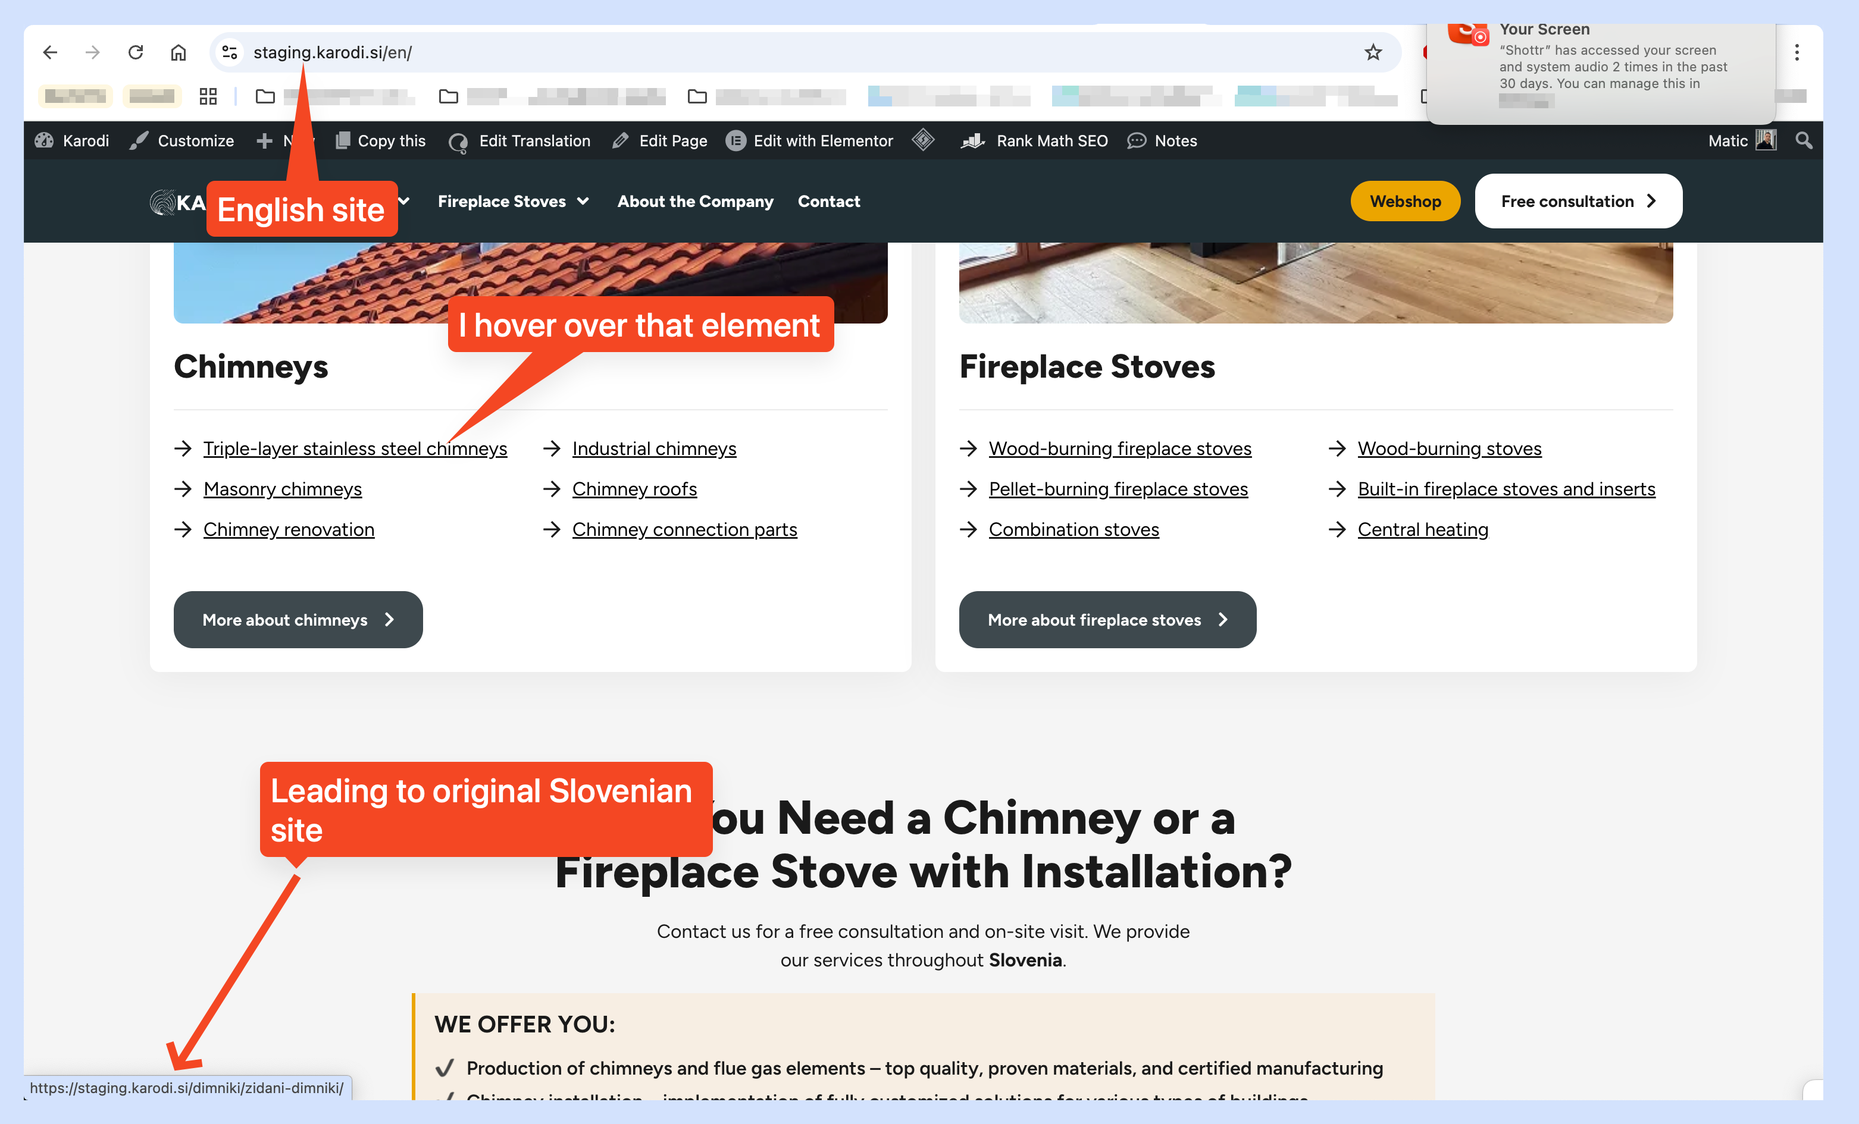This screenshot has width=1859, height=1124.
Task: Open the Matic user account menu
Action: pos(1742,140)
